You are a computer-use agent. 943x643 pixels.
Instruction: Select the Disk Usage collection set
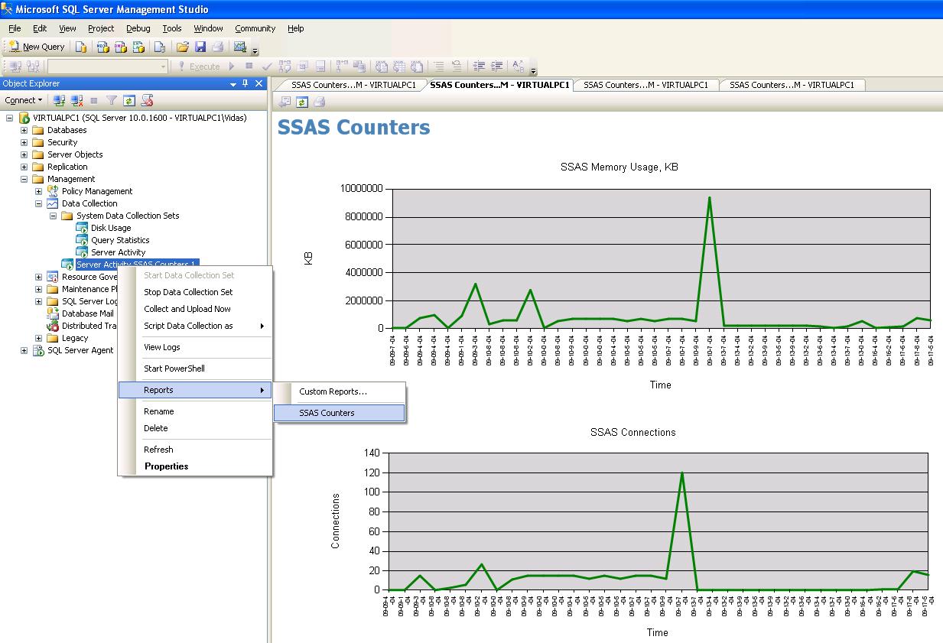pos(110,228)
